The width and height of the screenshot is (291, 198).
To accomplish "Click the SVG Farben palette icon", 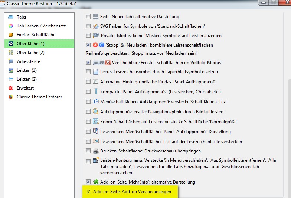I will click(96, 26).
